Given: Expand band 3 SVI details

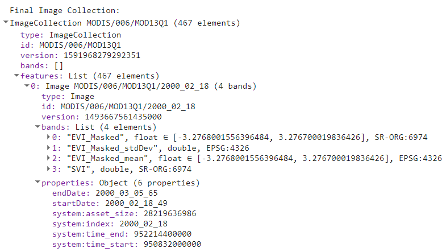Looking at the screenshot, I should point(48,168).
